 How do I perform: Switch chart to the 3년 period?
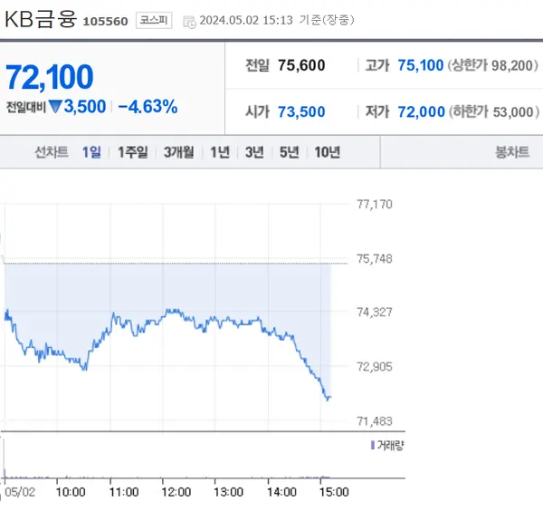[254, 152]
